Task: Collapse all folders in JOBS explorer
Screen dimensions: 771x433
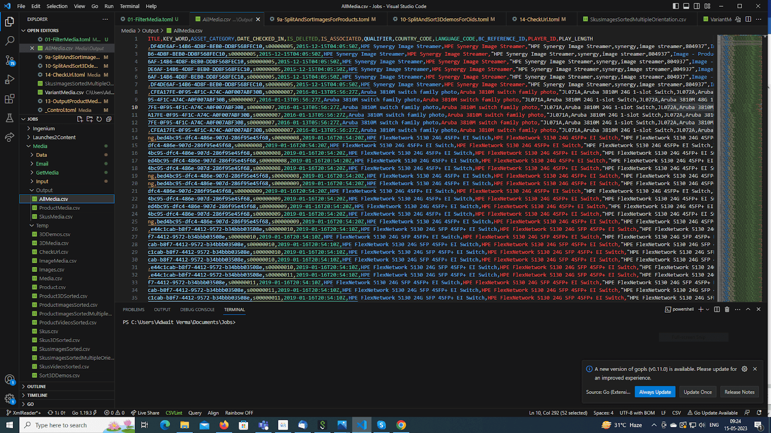Action: coord(109,119)
